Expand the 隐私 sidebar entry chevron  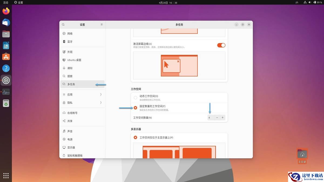click(x=101, y=103)
